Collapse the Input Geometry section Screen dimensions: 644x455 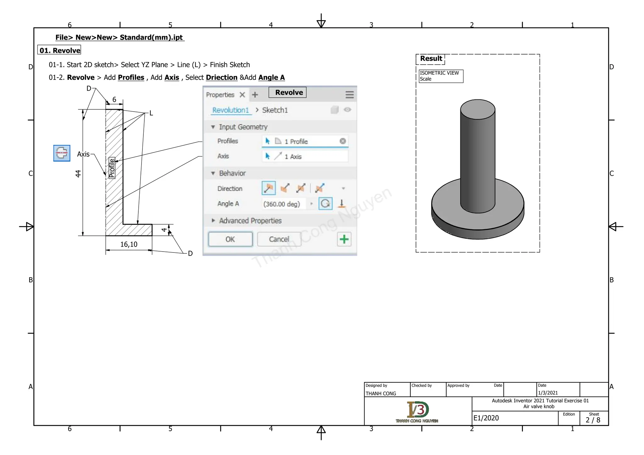[213, 127]
